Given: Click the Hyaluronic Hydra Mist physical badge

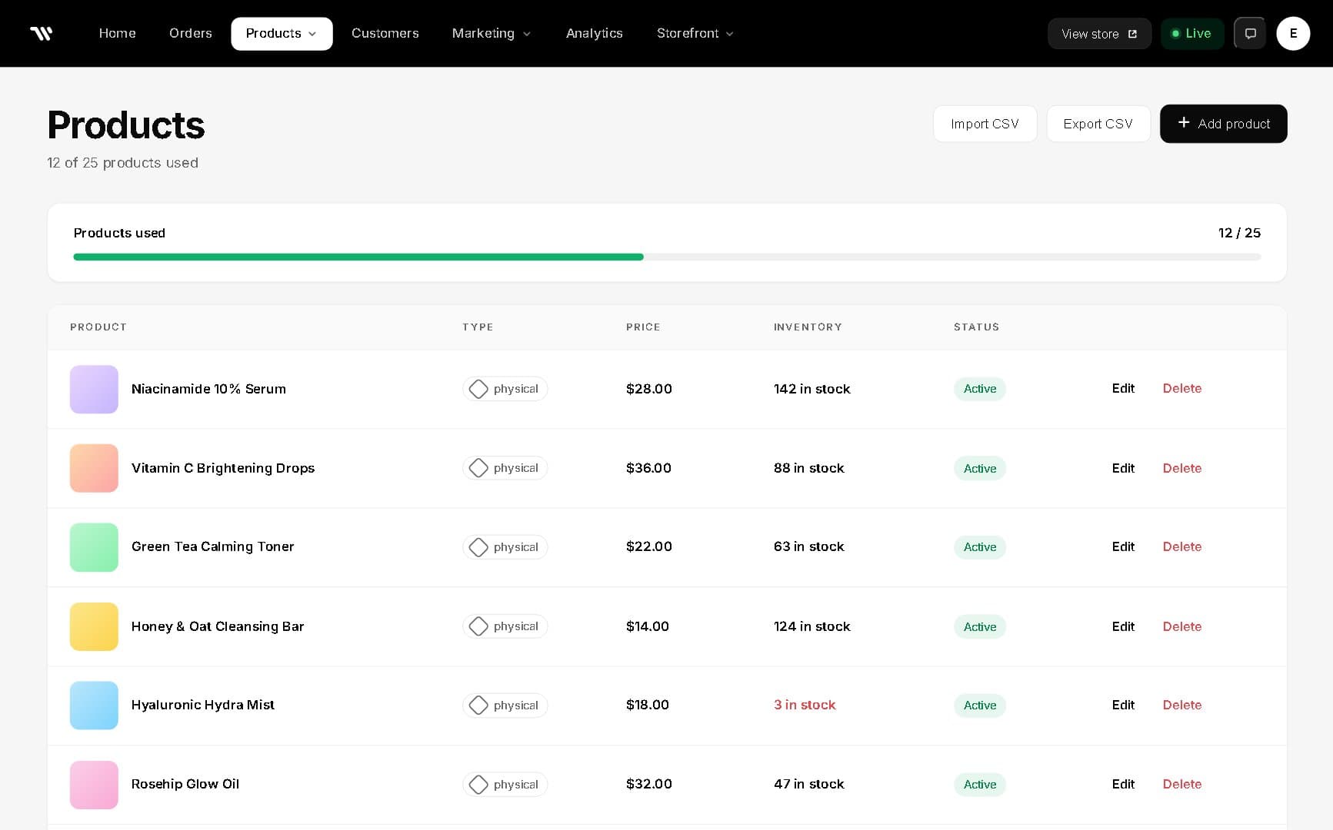Looking at the screenshot, I should (505, 705).
